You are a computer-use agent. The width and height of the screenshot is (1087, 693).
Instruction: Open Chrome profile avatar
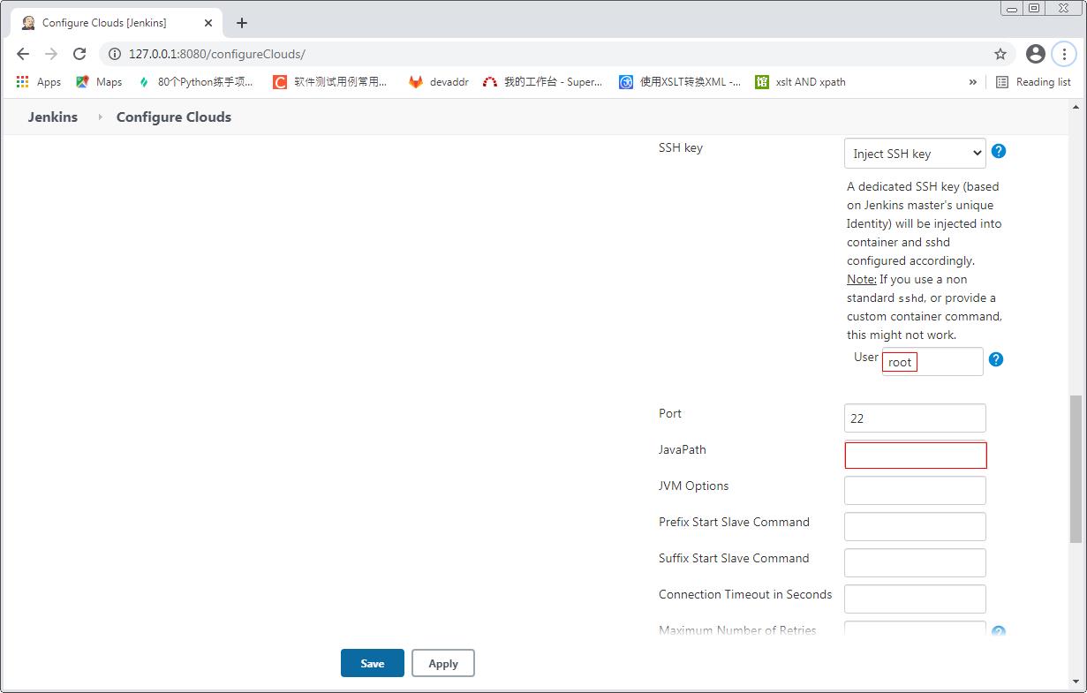click(x=1036, y=54)
